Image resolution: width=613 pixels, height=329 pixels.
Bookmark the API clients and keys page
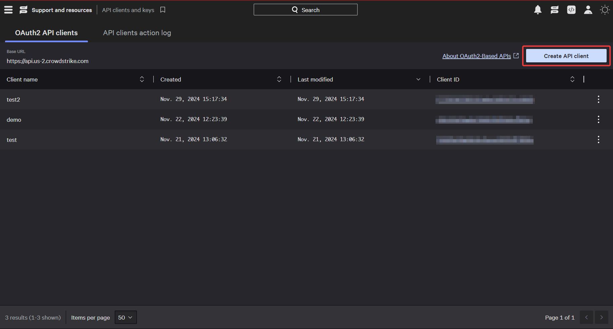click(163, 10)
